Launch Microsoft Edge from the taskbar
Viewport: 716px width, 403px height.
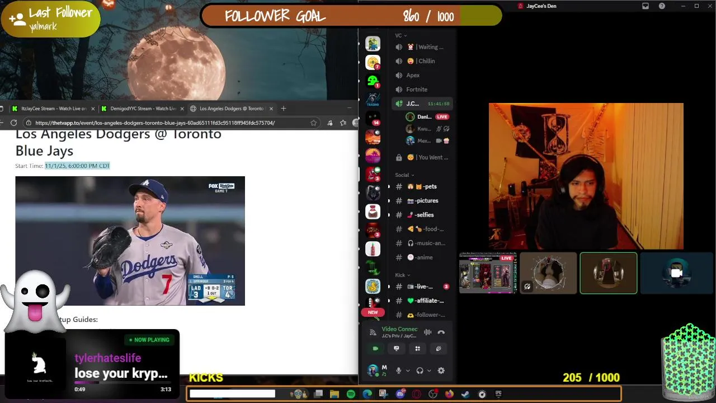pos(367,394)
